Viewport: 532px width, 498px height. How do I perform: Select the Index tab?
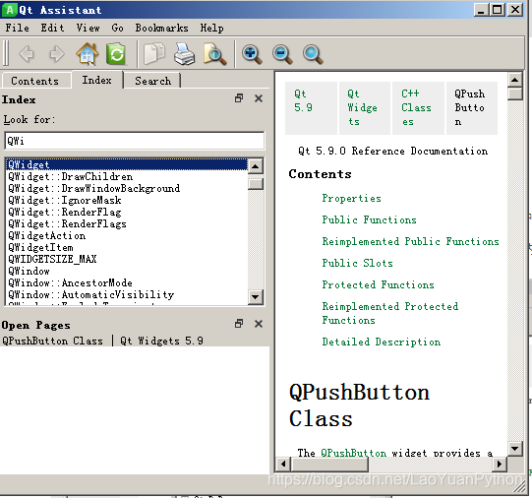coord(97,80)
